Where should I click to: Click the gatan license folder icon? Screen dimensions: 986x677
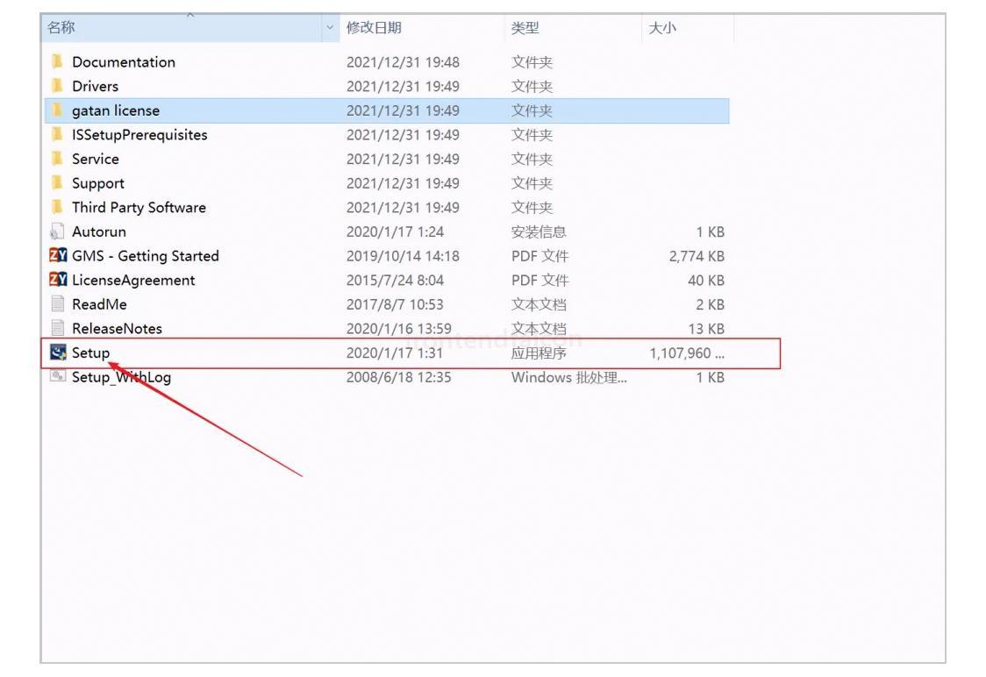pos(57,110)
